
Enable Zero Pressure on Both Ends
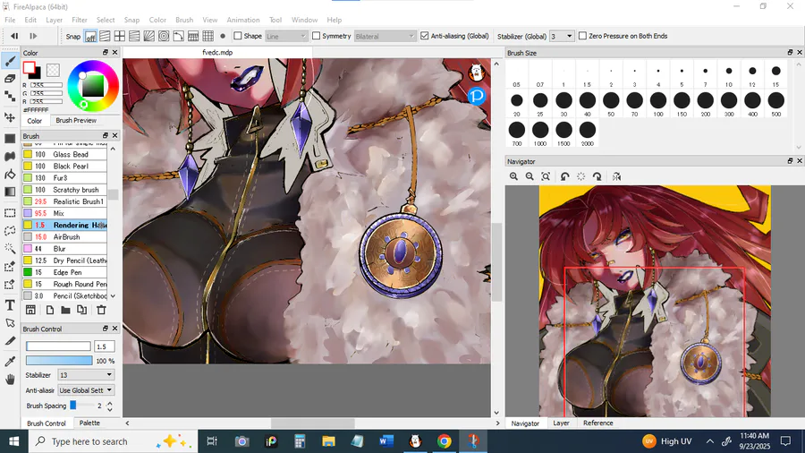pyautogui.click(x=582, y=36)
